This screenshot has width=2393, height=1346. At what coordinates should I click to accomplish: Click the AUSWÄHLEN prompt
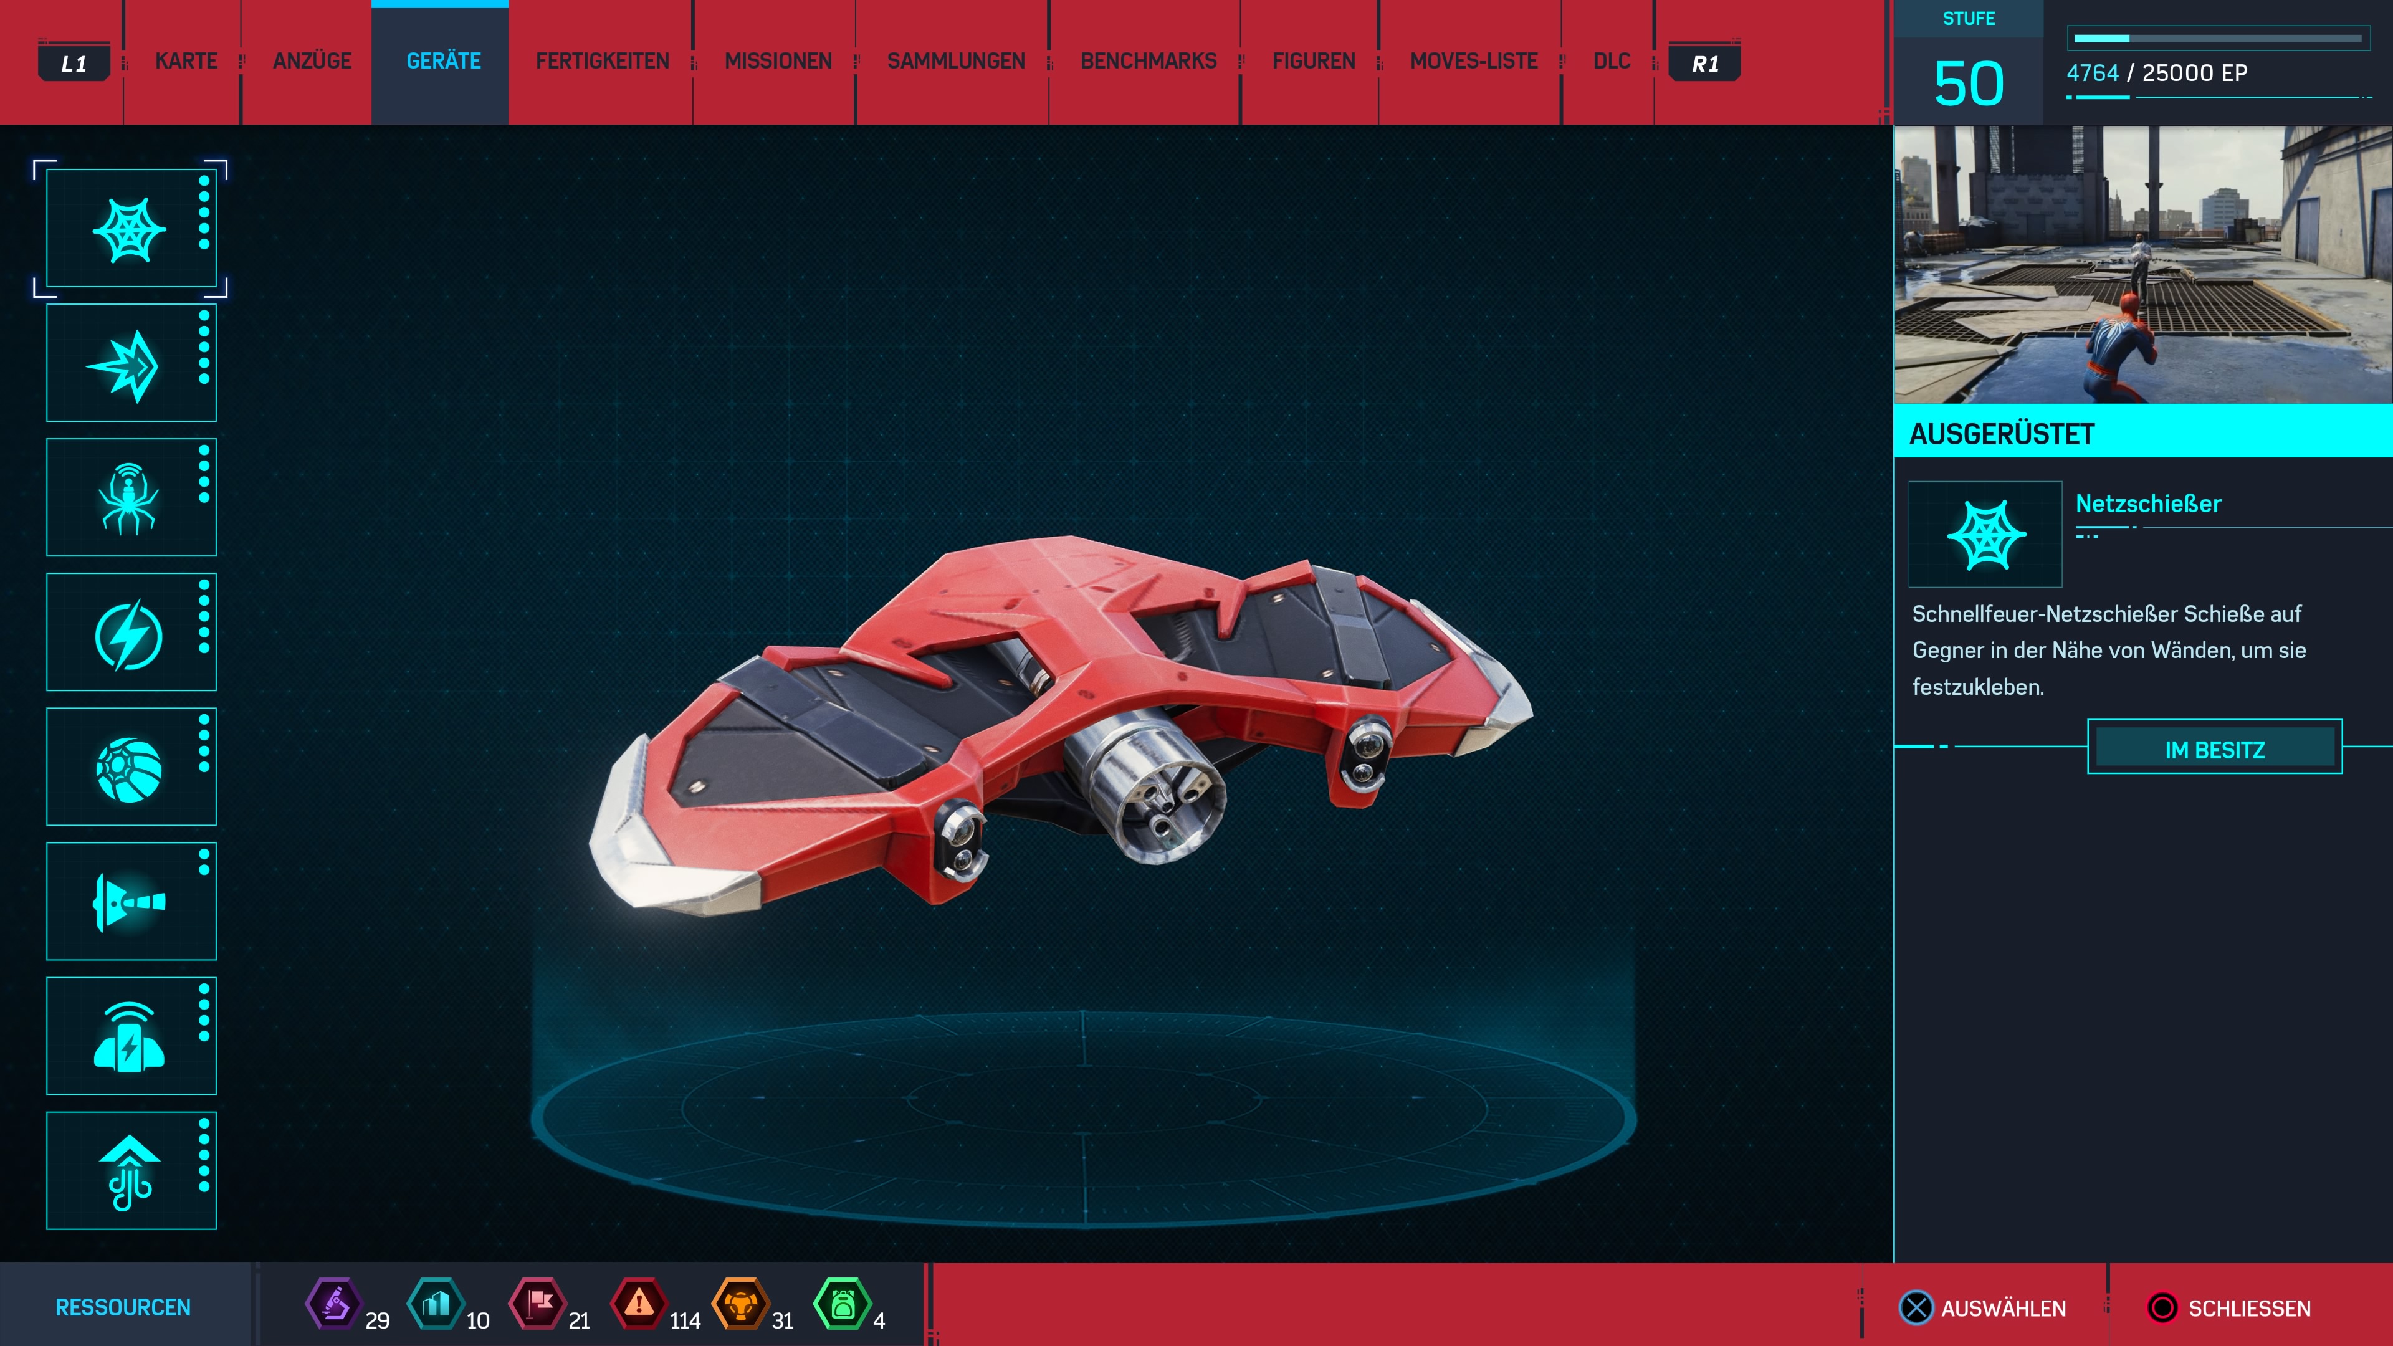(x=1984, y=1308)
